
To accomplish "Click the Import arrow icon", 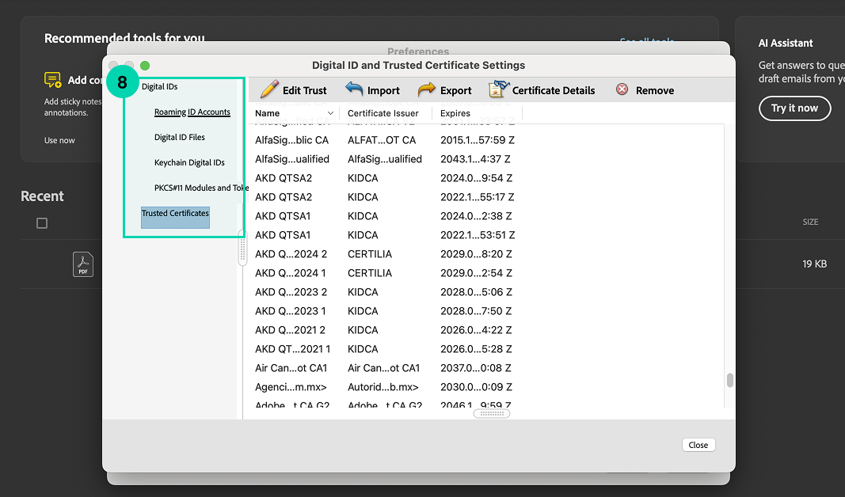I will [x=354, y=89].
